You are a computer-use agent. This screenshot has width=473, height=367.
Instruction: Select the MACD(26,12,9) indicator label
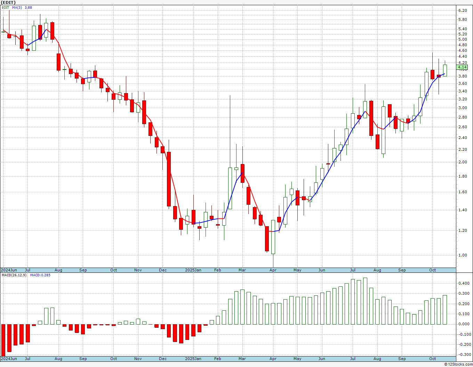point(14,275)
